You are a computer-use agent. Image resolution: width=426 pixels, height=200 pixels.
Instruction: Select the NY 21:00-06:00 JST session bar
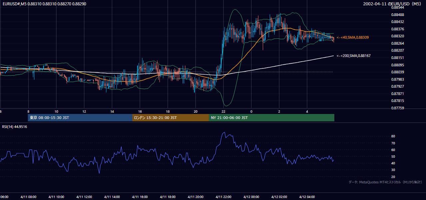click(x=272, y=118)
